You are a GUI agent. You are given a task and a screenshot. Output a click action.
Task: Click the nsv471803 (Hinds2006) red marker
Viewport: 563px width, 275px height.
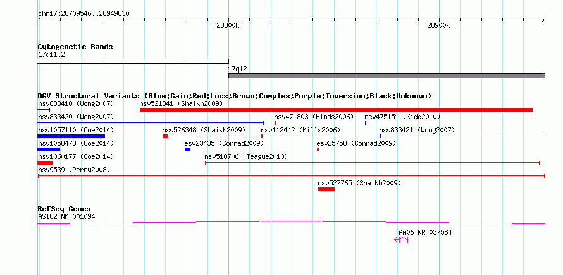(x=275, y=123)
